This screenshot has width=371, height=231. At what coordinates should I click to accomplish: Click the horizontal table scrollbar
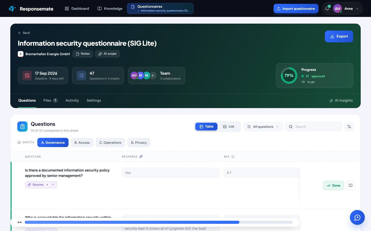(159, 222)
